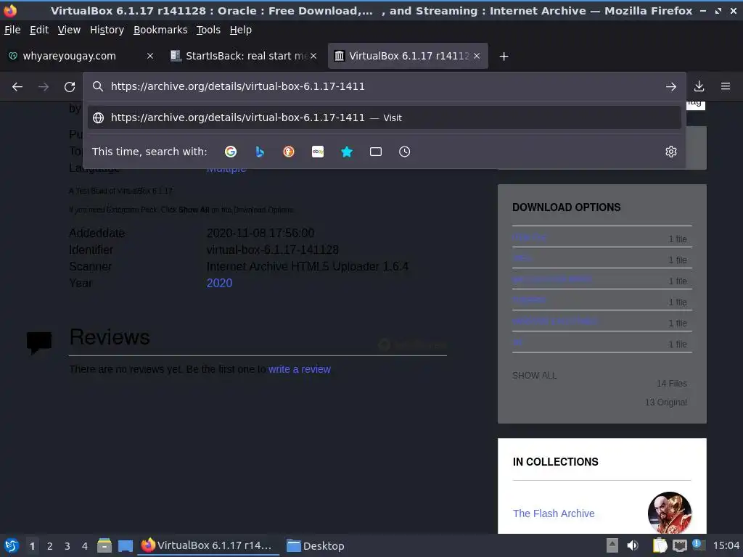This screenshot has height=557, width=743.
Task: Search this time with Bing
Action: point(260,152)
